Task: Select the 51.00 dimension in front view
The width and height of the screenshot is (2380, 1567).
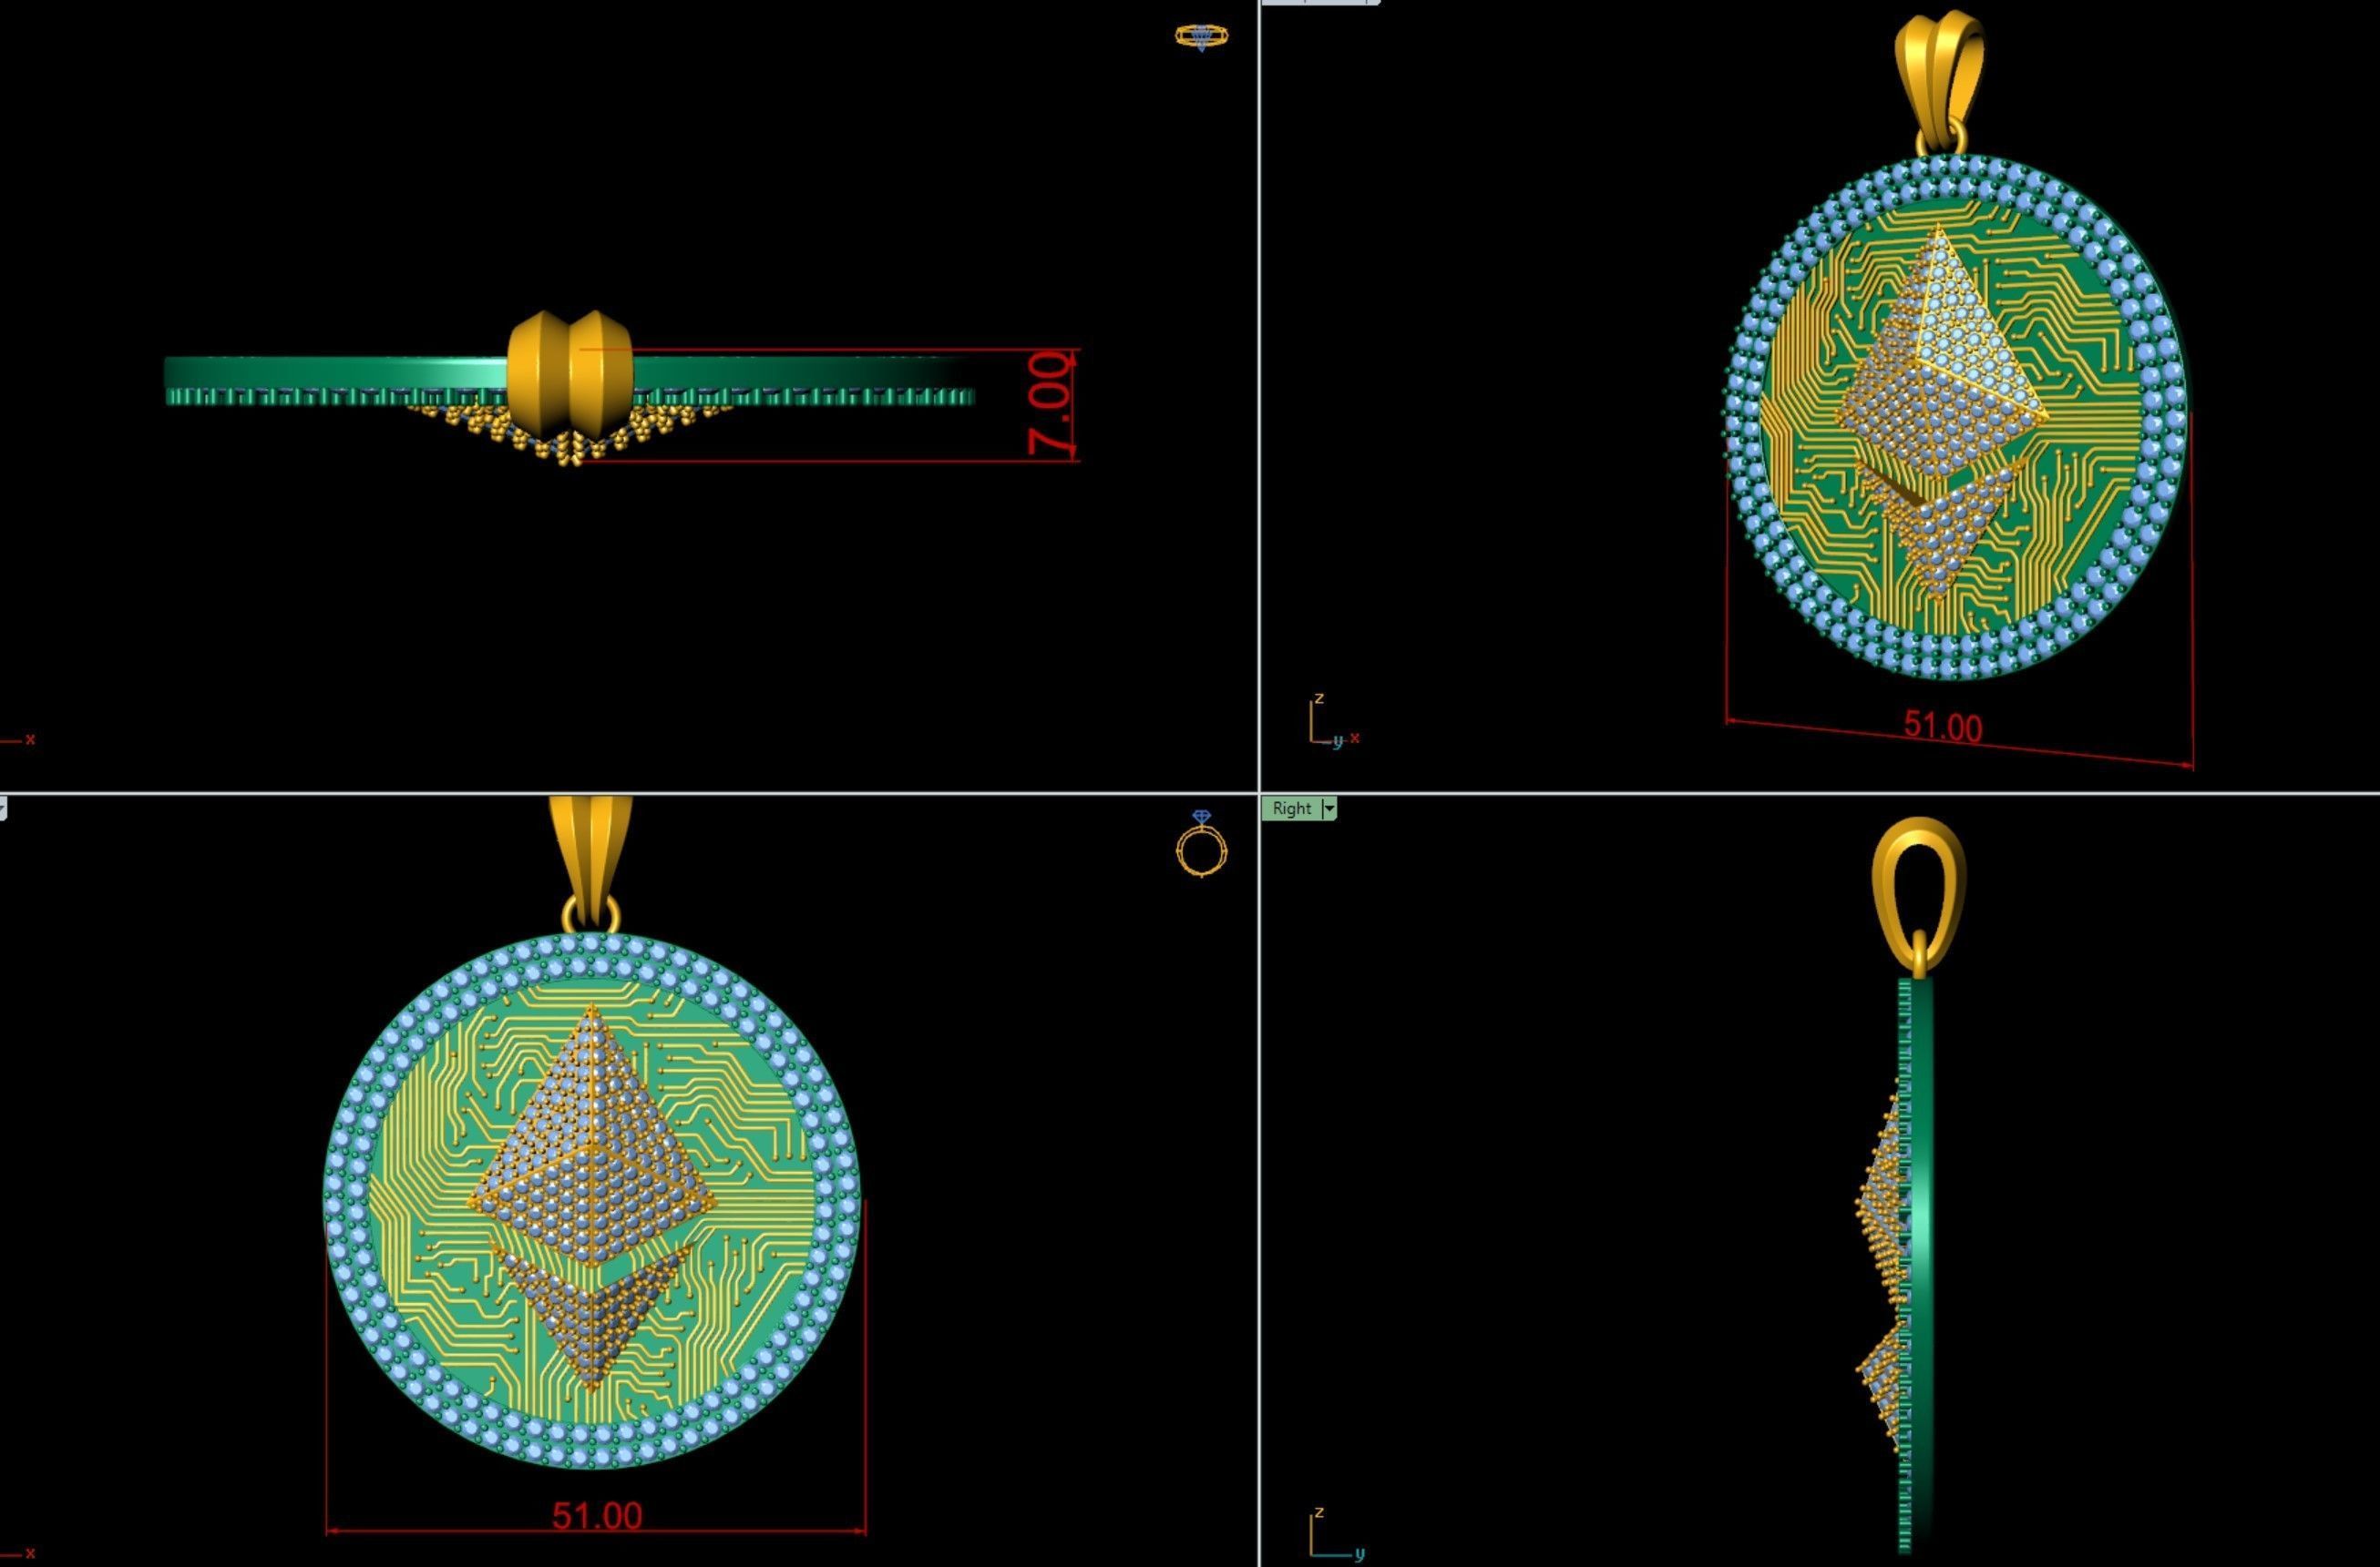Action: (x=597, y=1516)
